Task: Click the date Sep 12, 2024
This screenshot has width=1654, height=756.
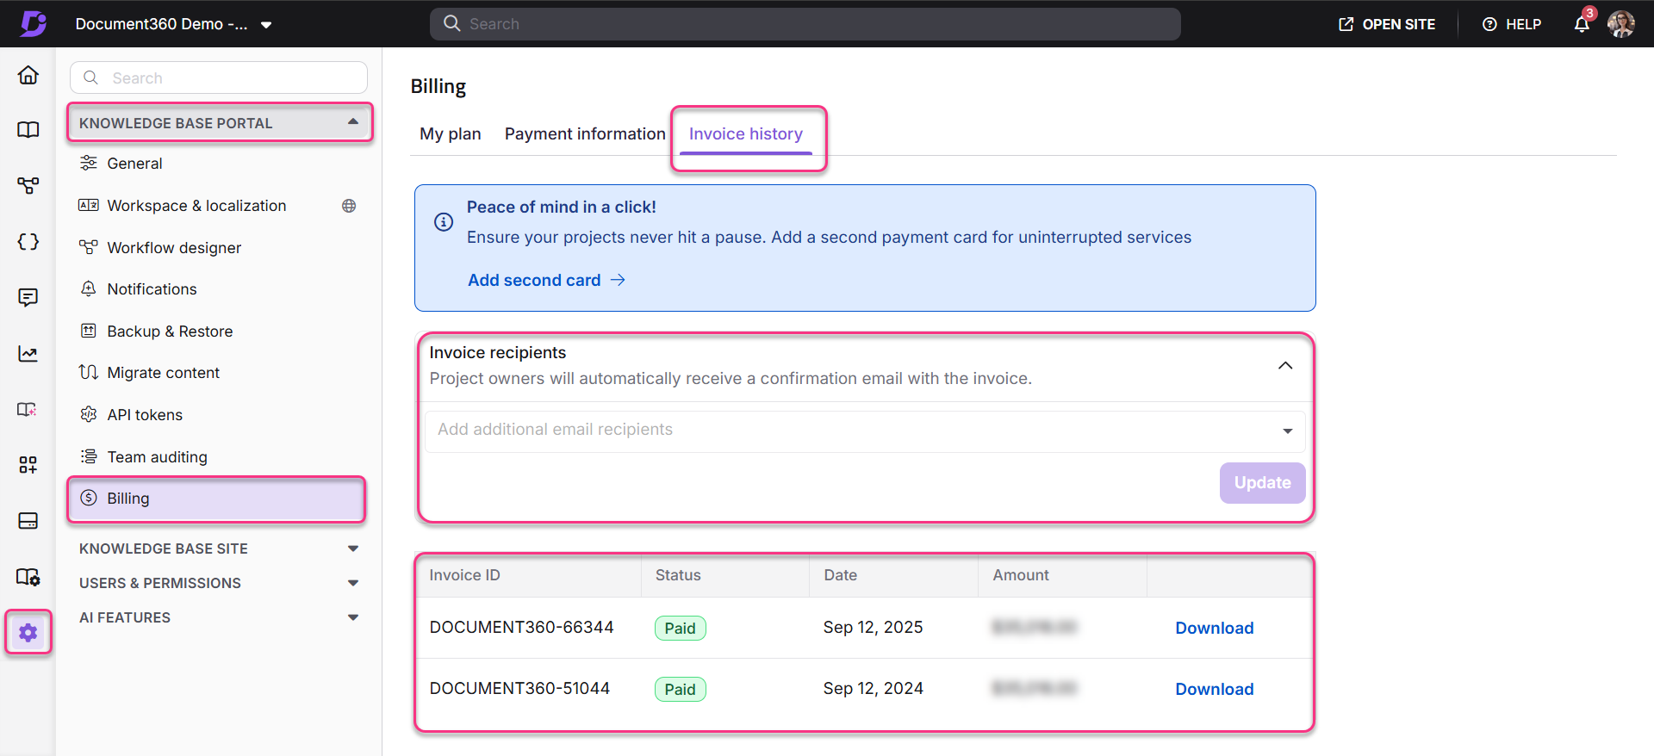Action: coord(873,689)
